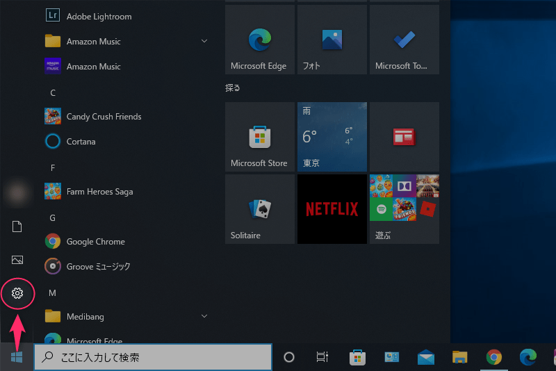Open the Solitaire tile

pos(260,209)
